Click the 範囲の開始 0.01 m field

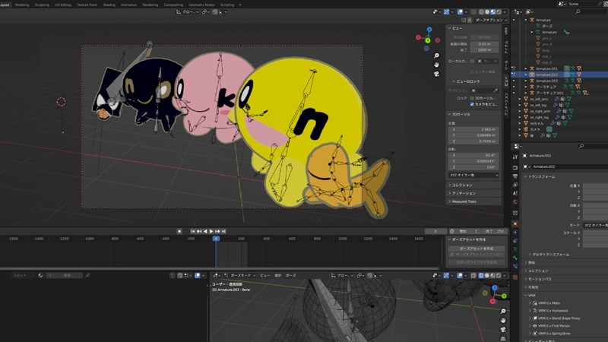click(484, 44)
